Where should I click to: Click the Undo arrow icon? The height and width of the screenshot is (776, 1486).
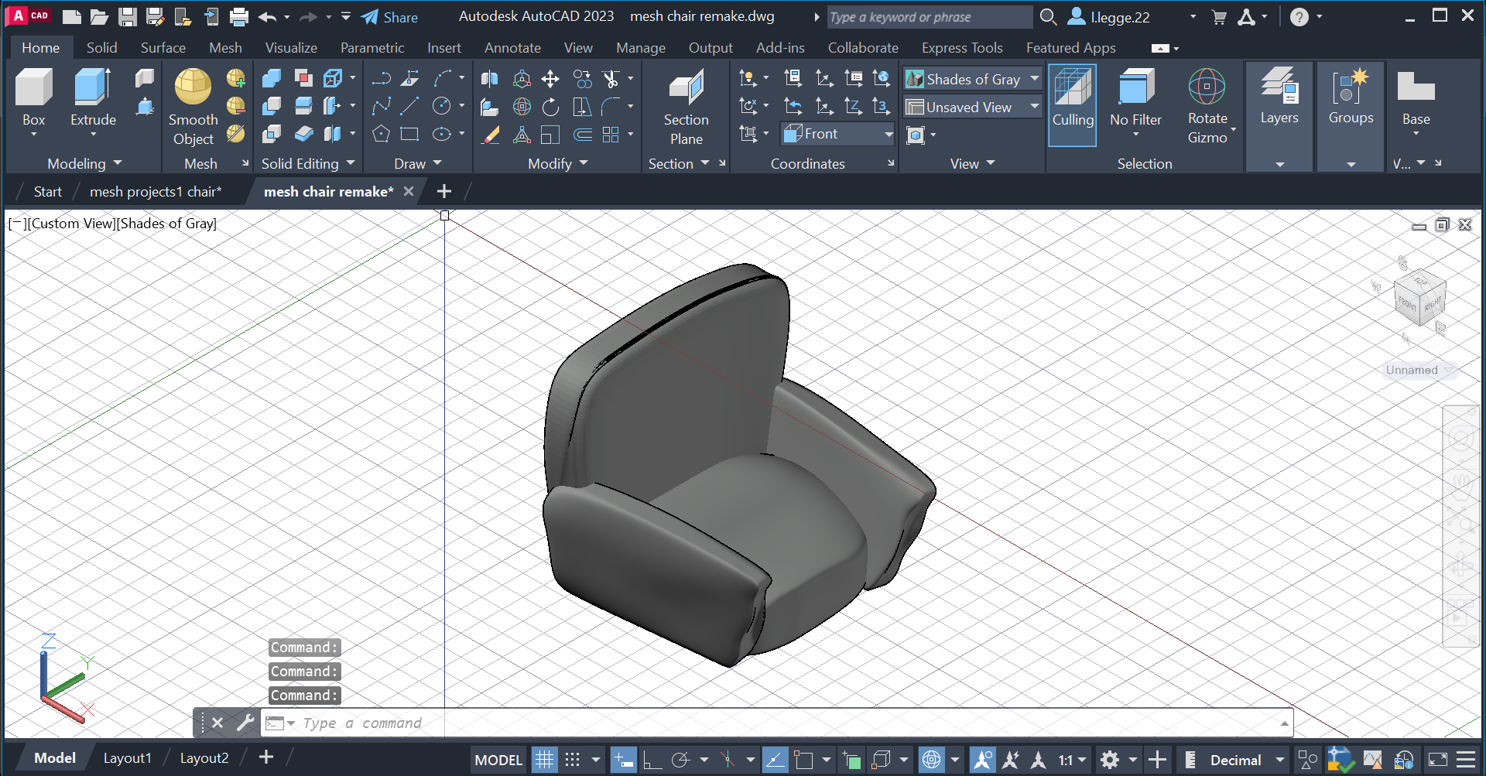pyautogui.click(x=267, y=17)
